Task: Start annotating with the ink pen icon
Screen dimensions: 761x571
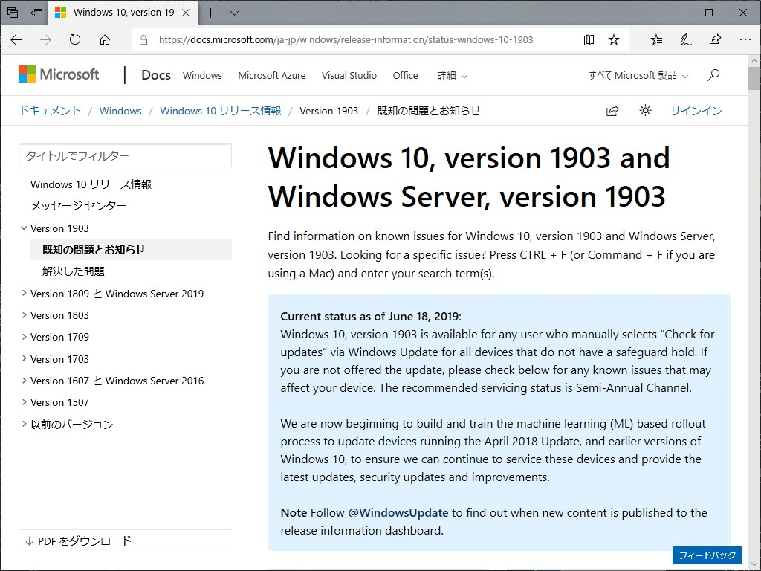Action: point(685,40)
